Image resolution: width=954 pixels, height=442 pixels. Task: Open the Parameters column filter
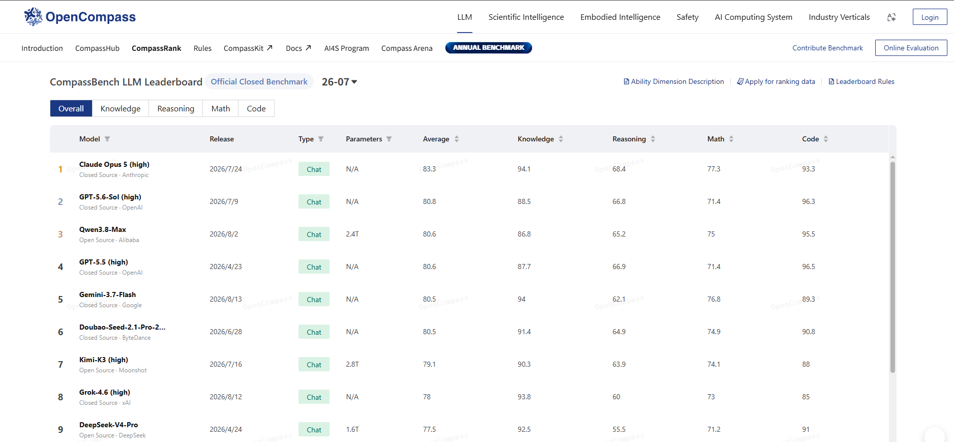(389, 139)
